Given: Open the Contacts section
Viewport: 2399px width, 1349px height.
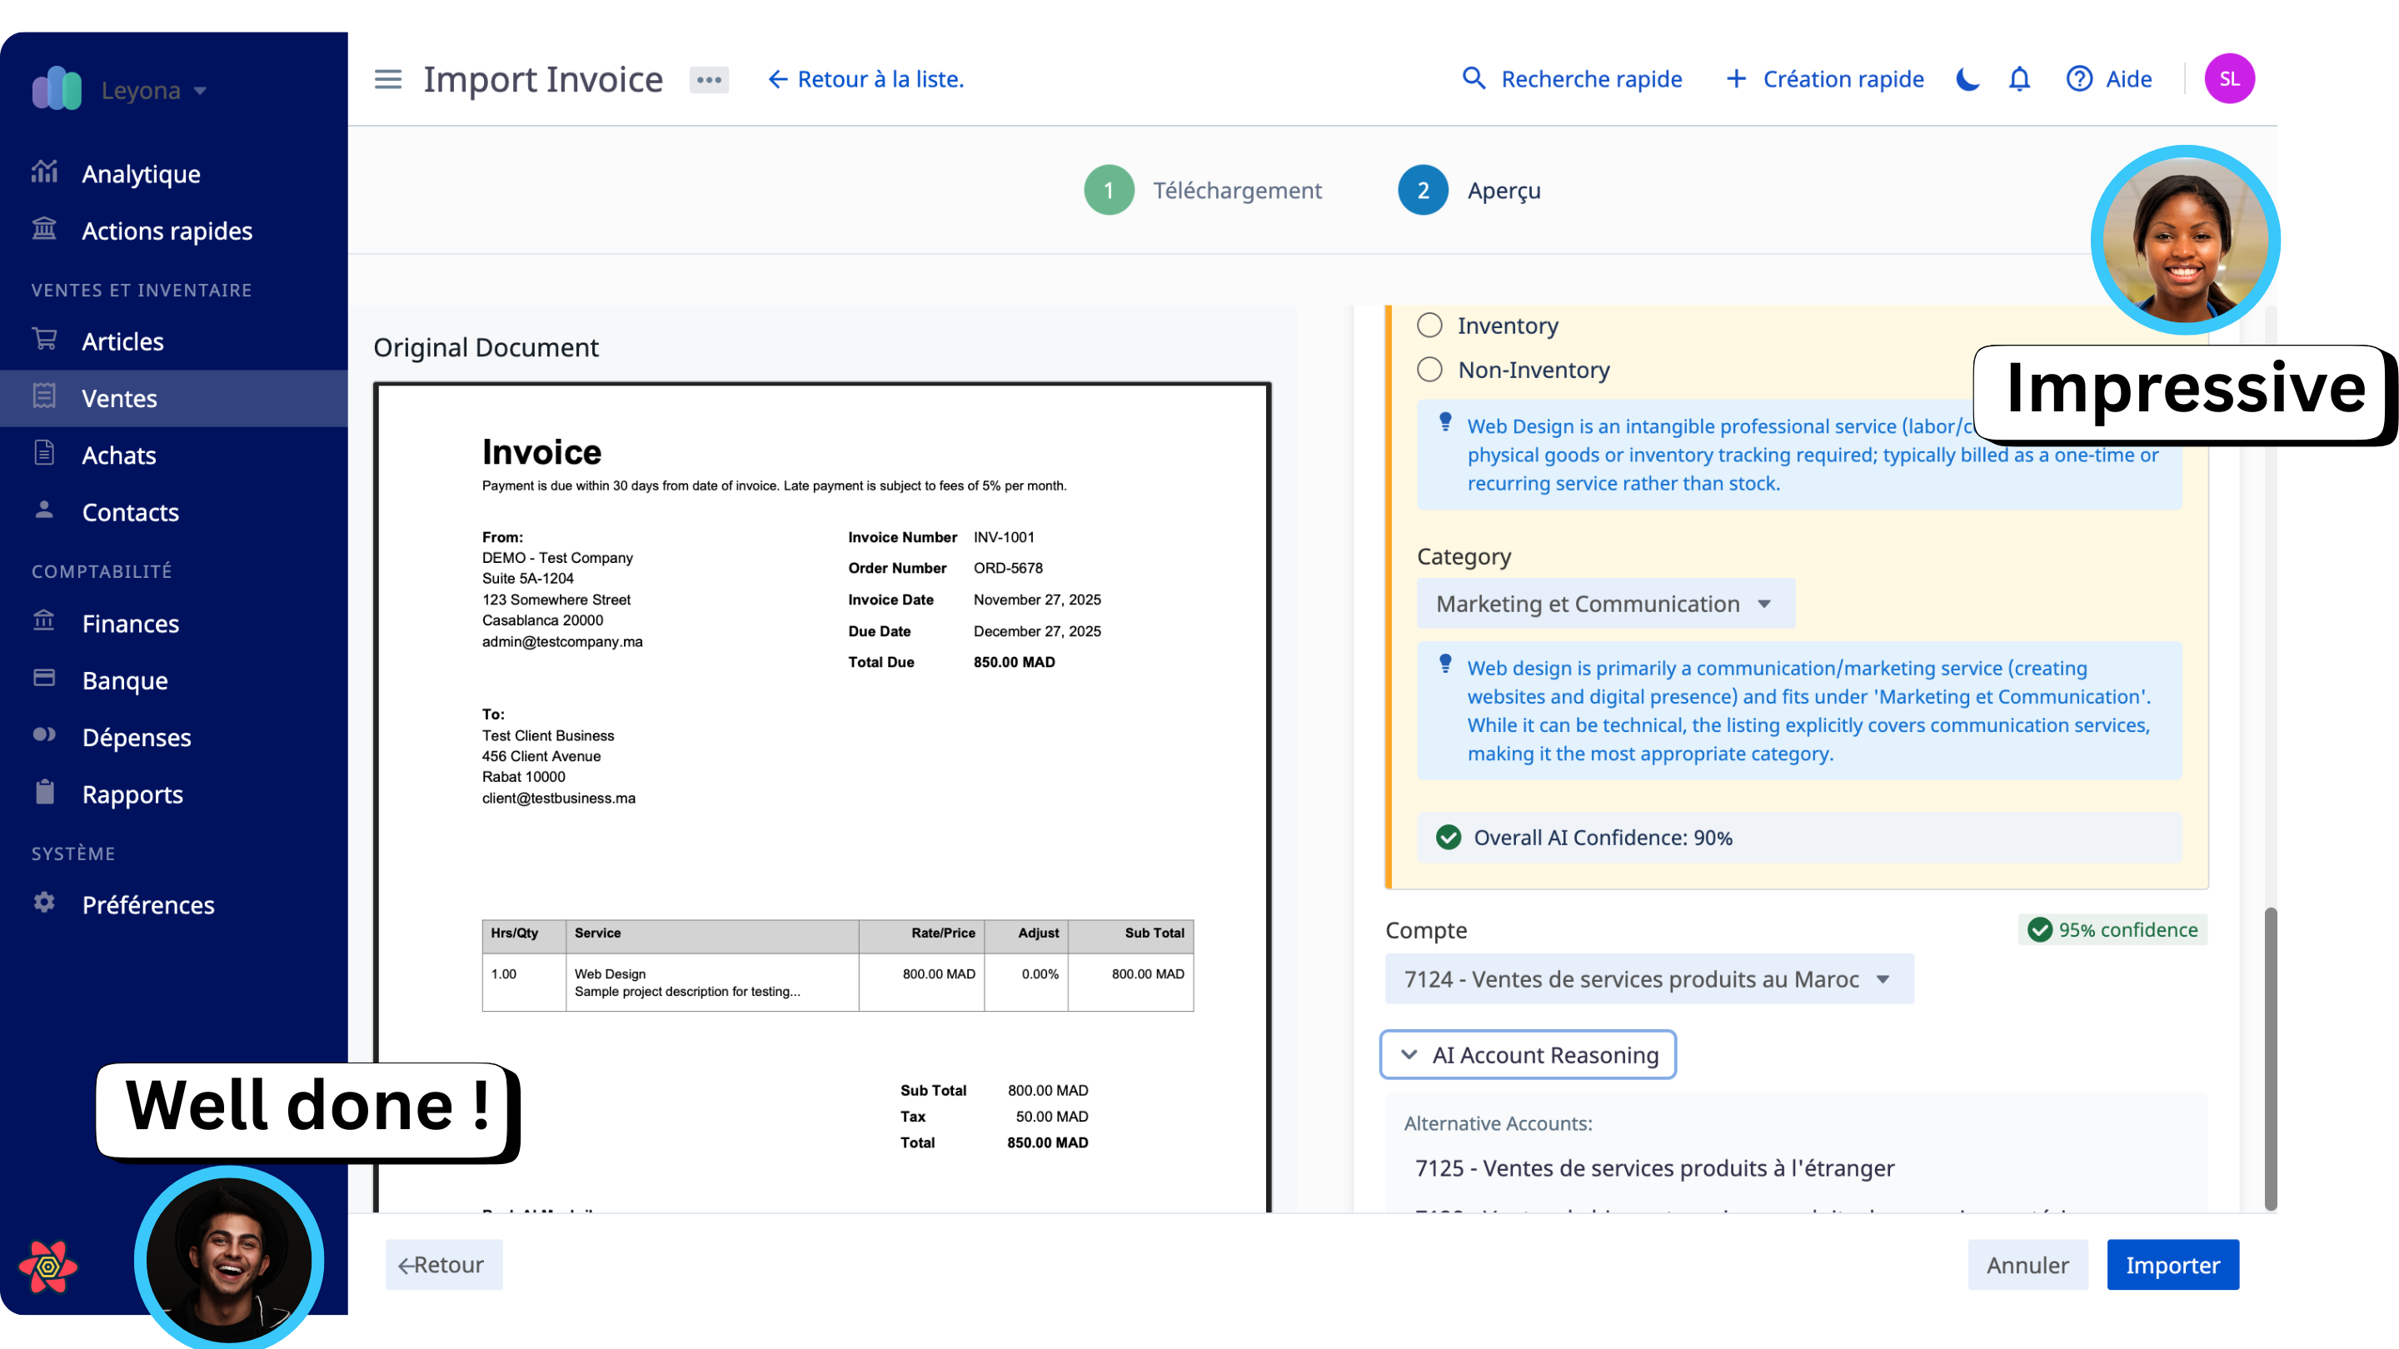Looking at the screenshot, I should (x=129, y=511).
